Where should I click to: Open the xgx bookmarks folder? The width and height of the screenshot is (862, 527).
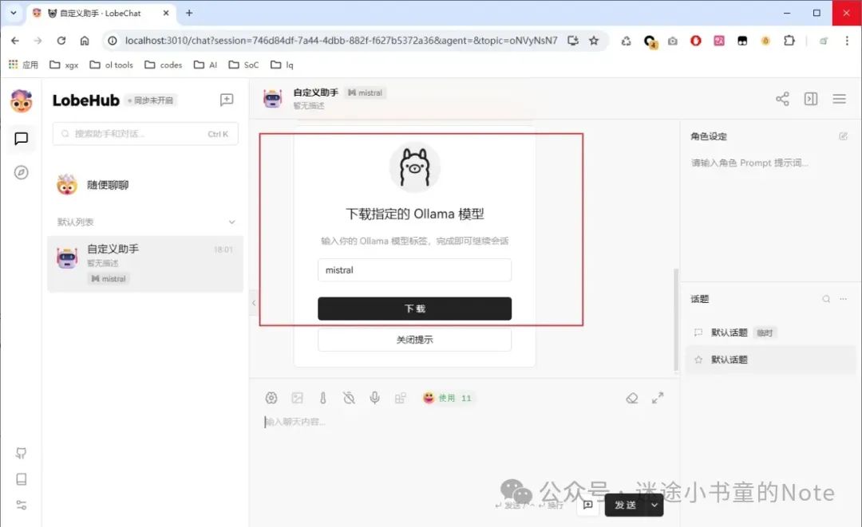click(65, 65)
